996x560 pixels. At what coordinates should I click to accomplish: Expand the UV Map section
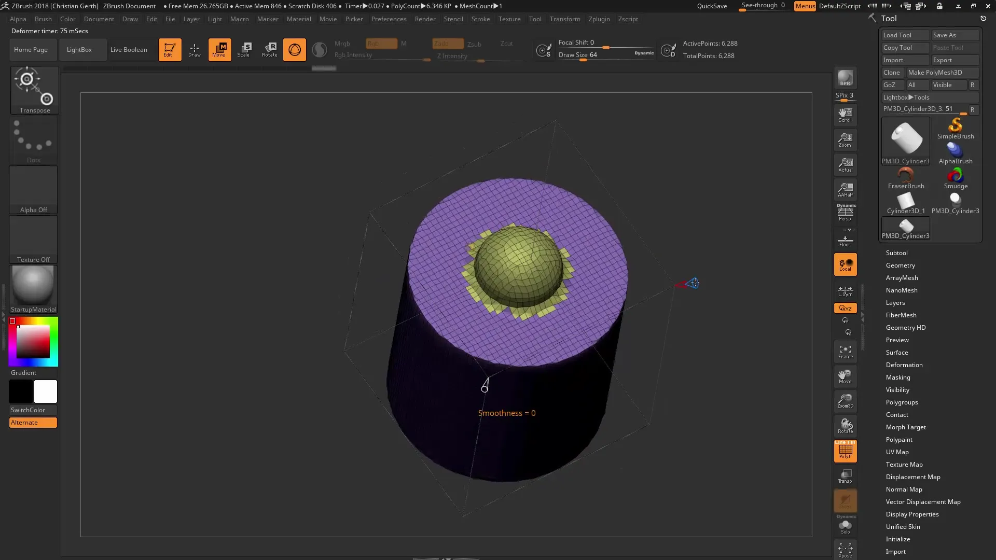tap(897, 452)
